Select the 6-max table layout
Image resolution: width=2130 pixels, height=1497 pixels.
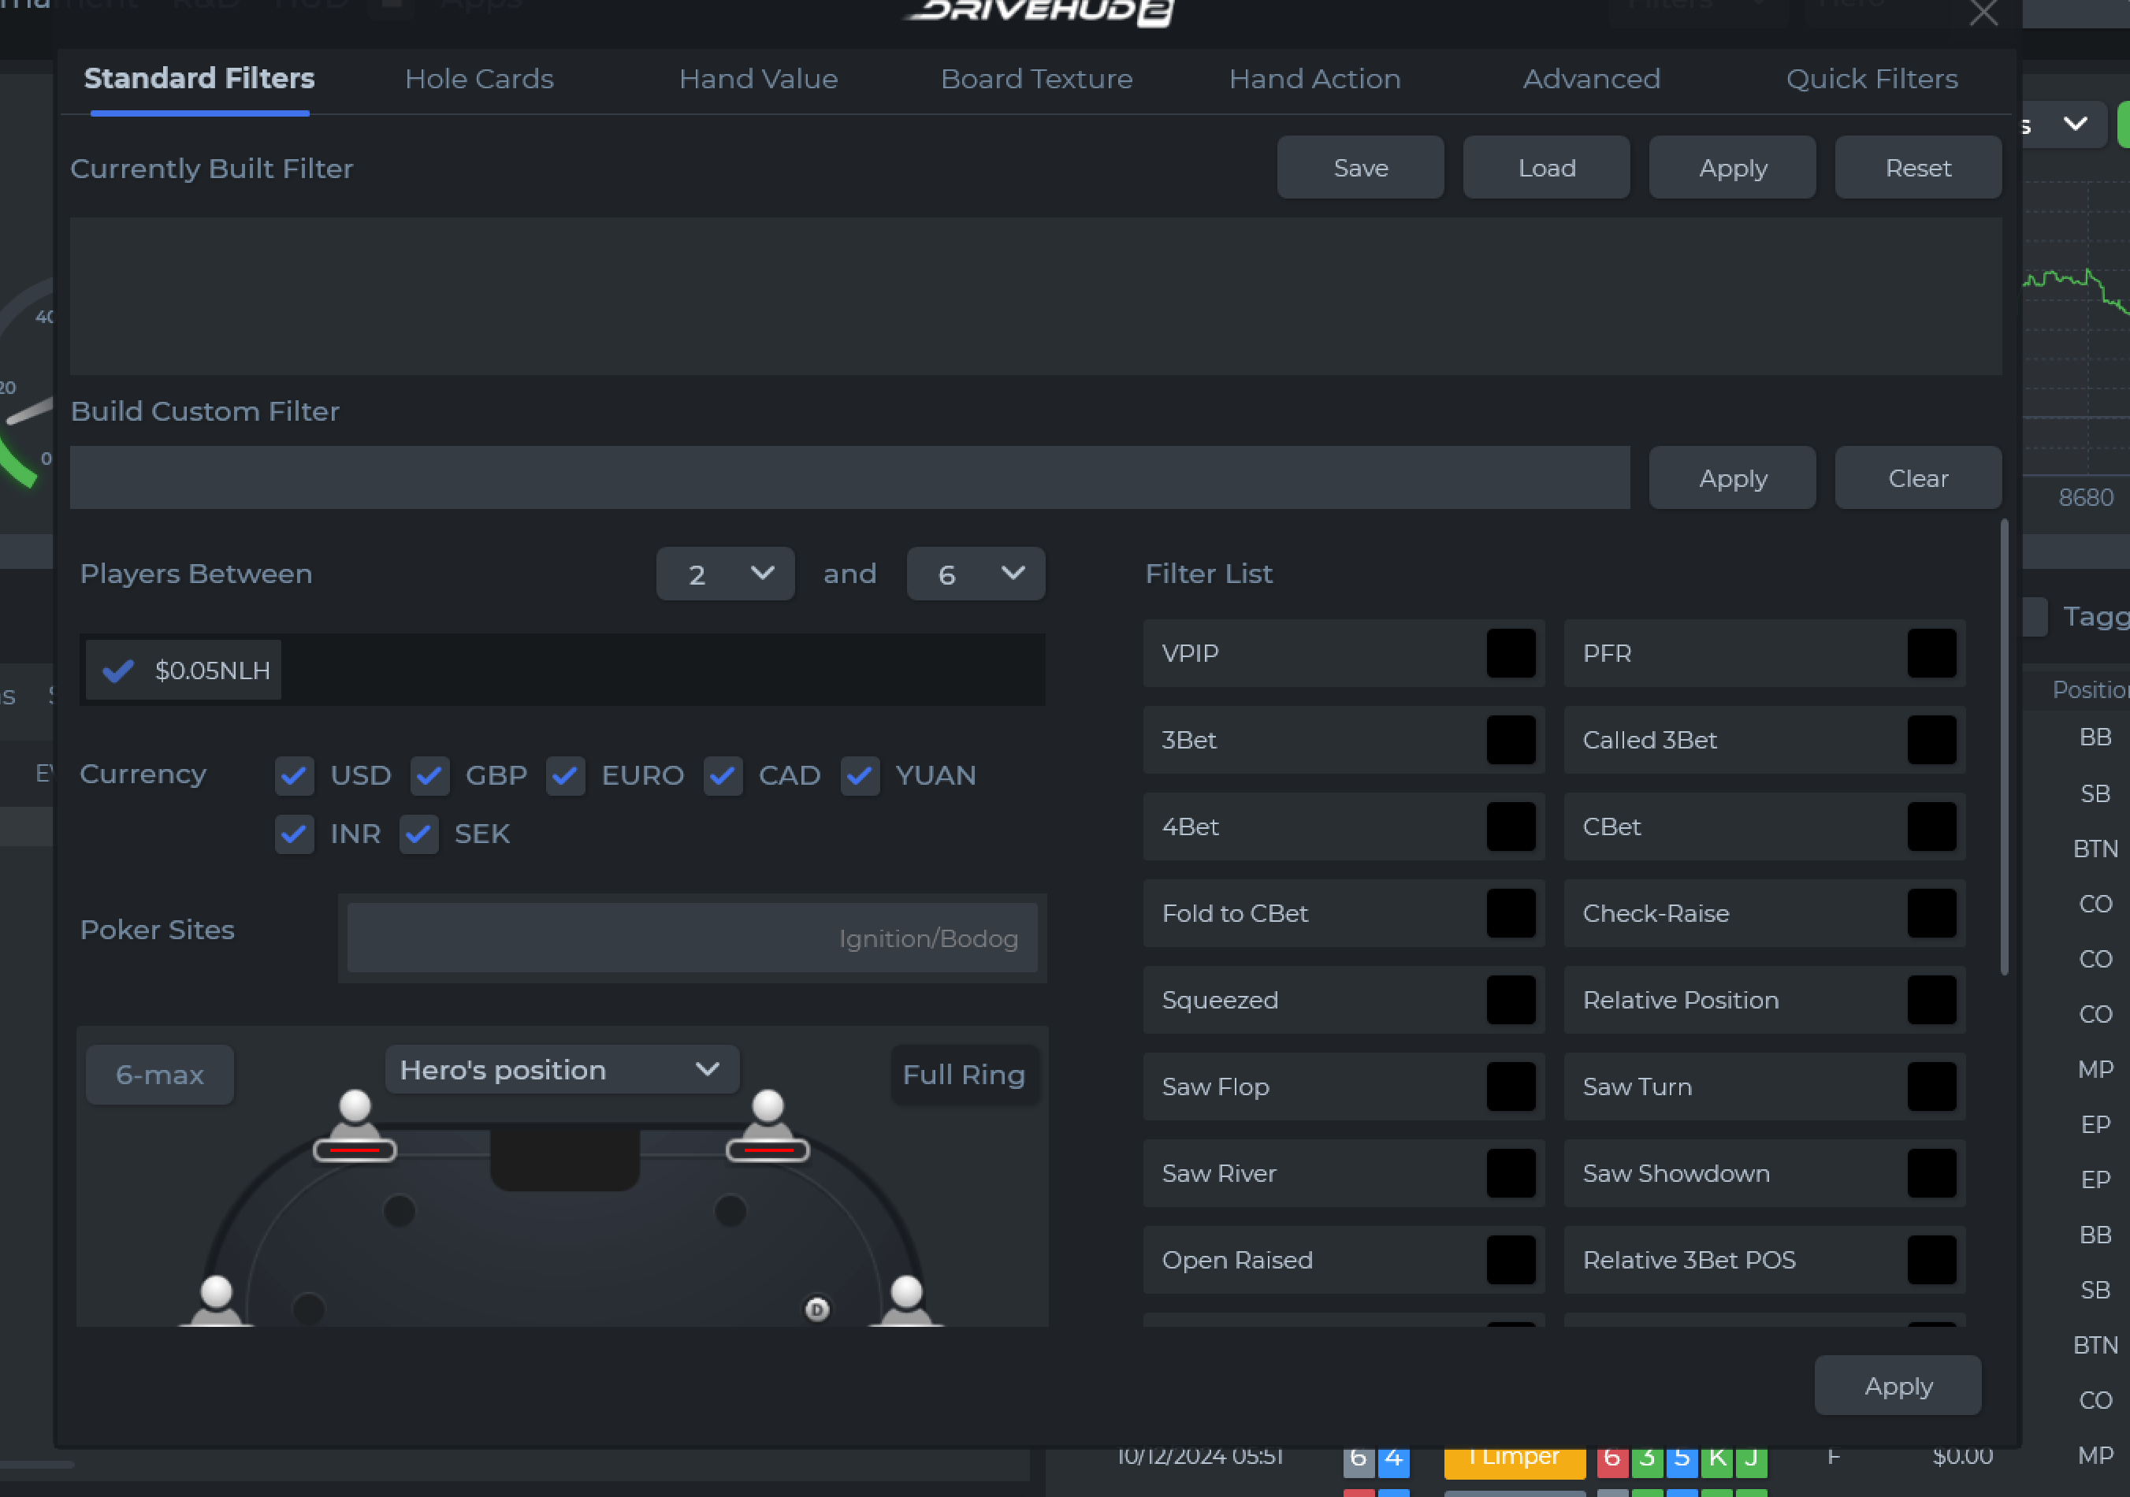159,1074
